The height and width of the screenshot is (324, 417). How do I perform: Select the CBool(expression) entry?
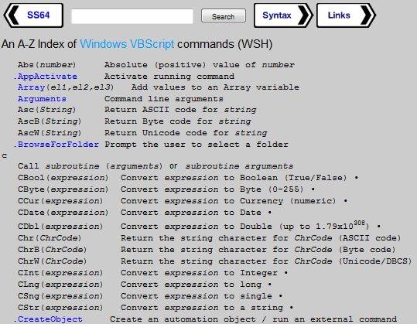63,178
